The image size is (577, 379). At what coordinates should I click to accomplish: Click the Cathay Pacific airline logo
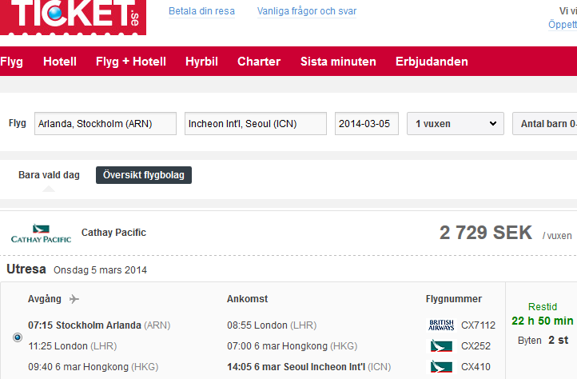click(x=41, y=234)
